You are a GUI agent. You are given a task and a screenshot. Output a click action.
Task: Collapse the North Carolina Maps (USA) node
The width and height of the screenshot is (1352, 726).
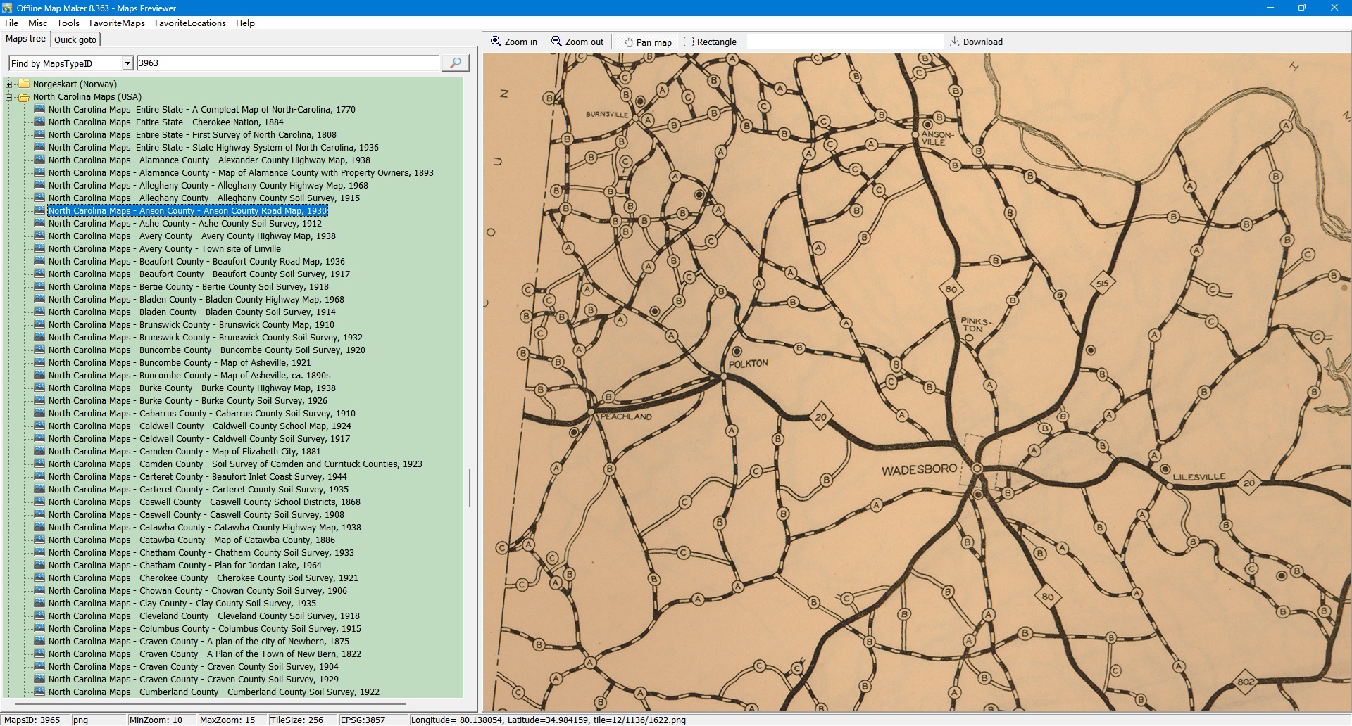pos(9,97)
